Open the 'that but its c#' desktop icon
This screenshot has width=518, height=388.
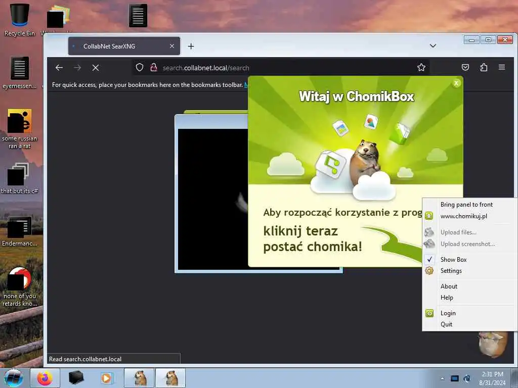[19, 178]
